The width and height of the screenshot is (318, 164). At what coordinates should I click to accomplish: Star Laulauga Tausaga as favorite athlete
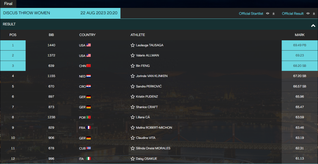132,45
